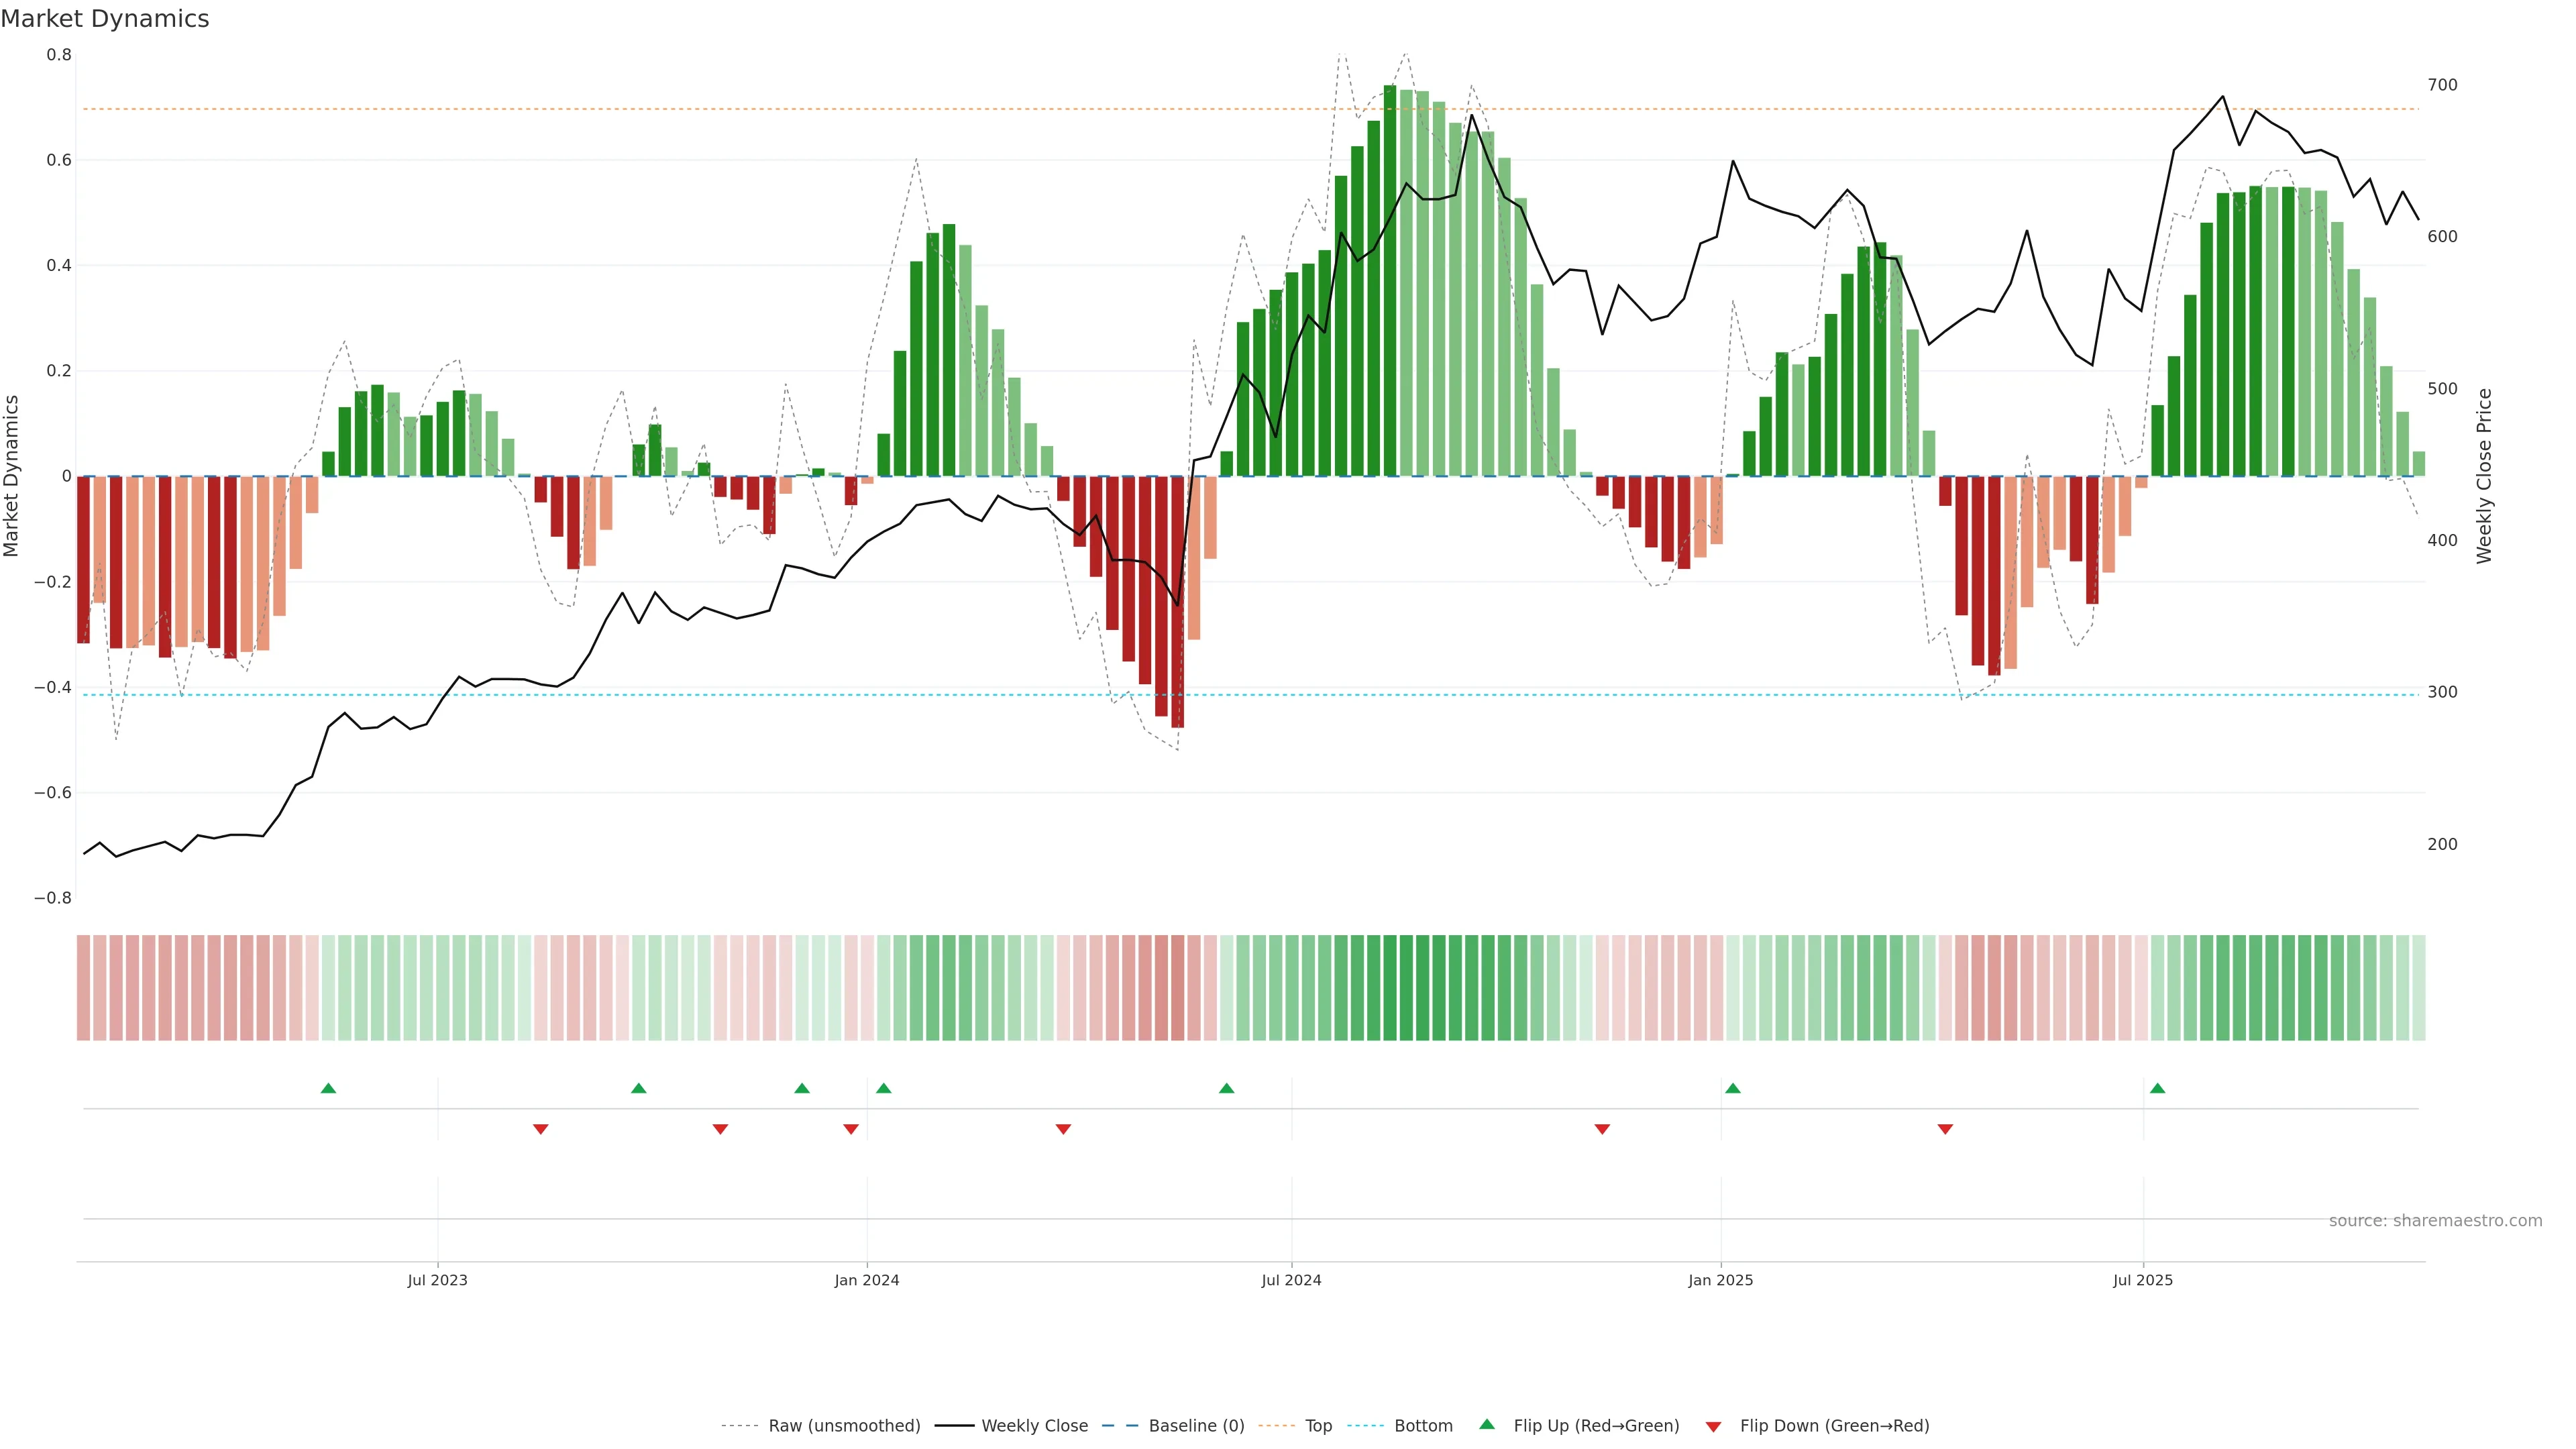Toggle the Top legend entry

pyautogui.click(x=1318, y=1426)
